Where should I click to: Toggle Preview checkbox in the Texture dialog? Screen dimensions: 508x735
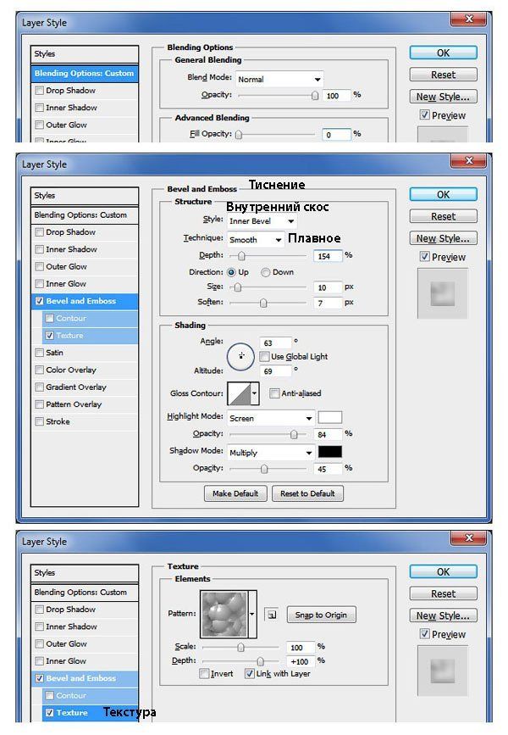(424, 634)
